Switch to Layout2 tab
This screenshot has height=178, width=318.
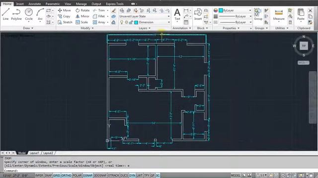point(48,153)
